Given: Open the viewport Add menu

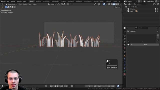Looking at the screenshot, I should pos(30,4).
